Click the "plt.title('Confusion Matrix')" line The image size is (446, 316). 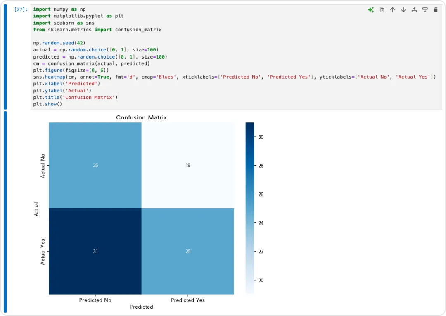(76, 97)
